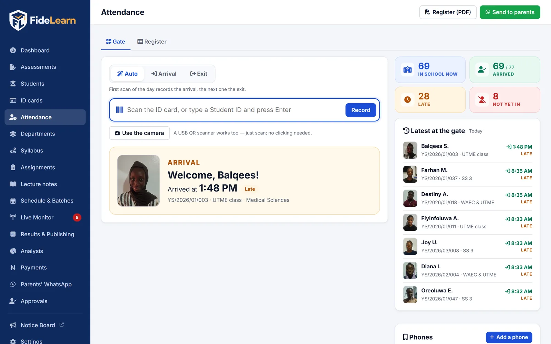Select Exit scan mode
Image resolution: width=551 pixels, height=344 pixels.
tap(199, 74)
